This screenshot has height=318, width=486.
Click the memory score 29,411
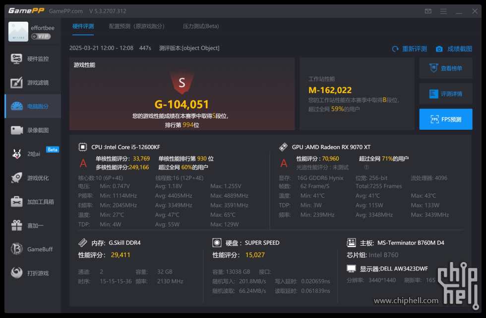click(121, 255)
